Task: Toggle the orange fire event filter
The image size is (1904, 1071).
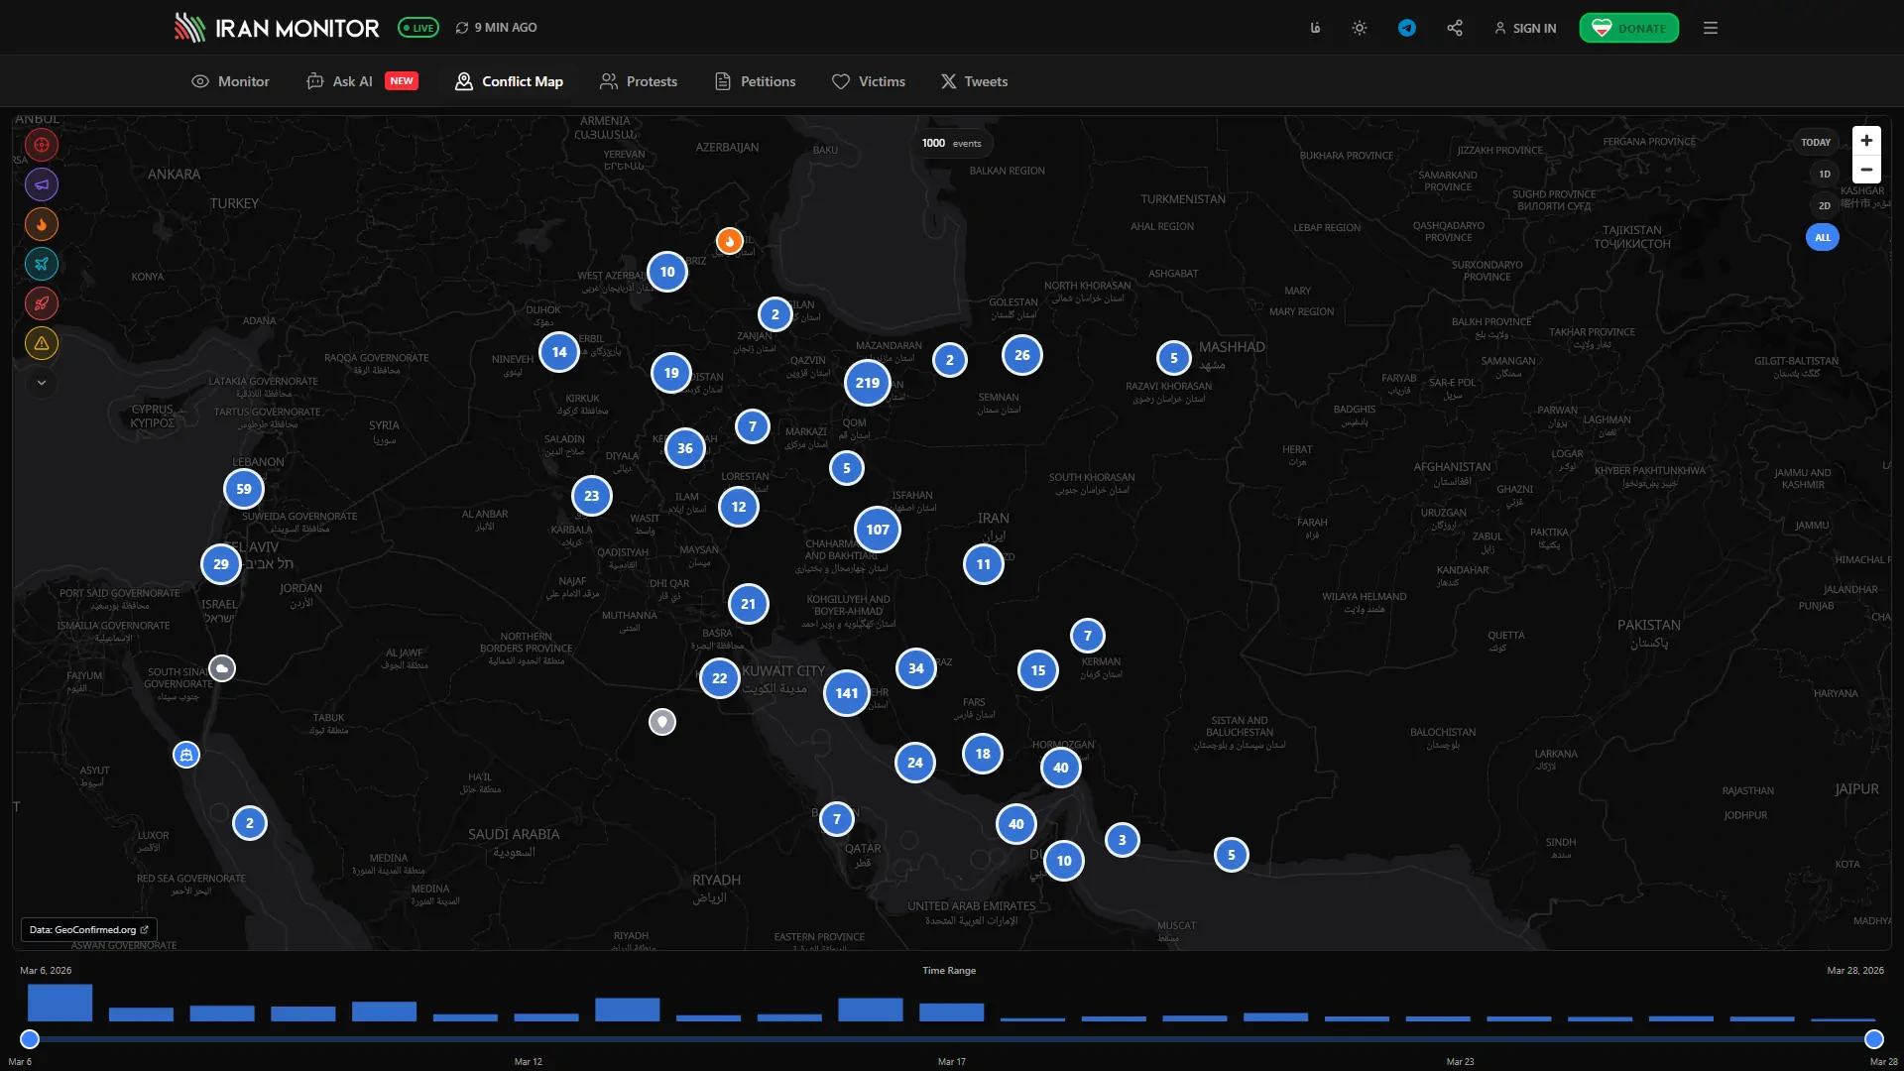Action: [x=42, y=224]
